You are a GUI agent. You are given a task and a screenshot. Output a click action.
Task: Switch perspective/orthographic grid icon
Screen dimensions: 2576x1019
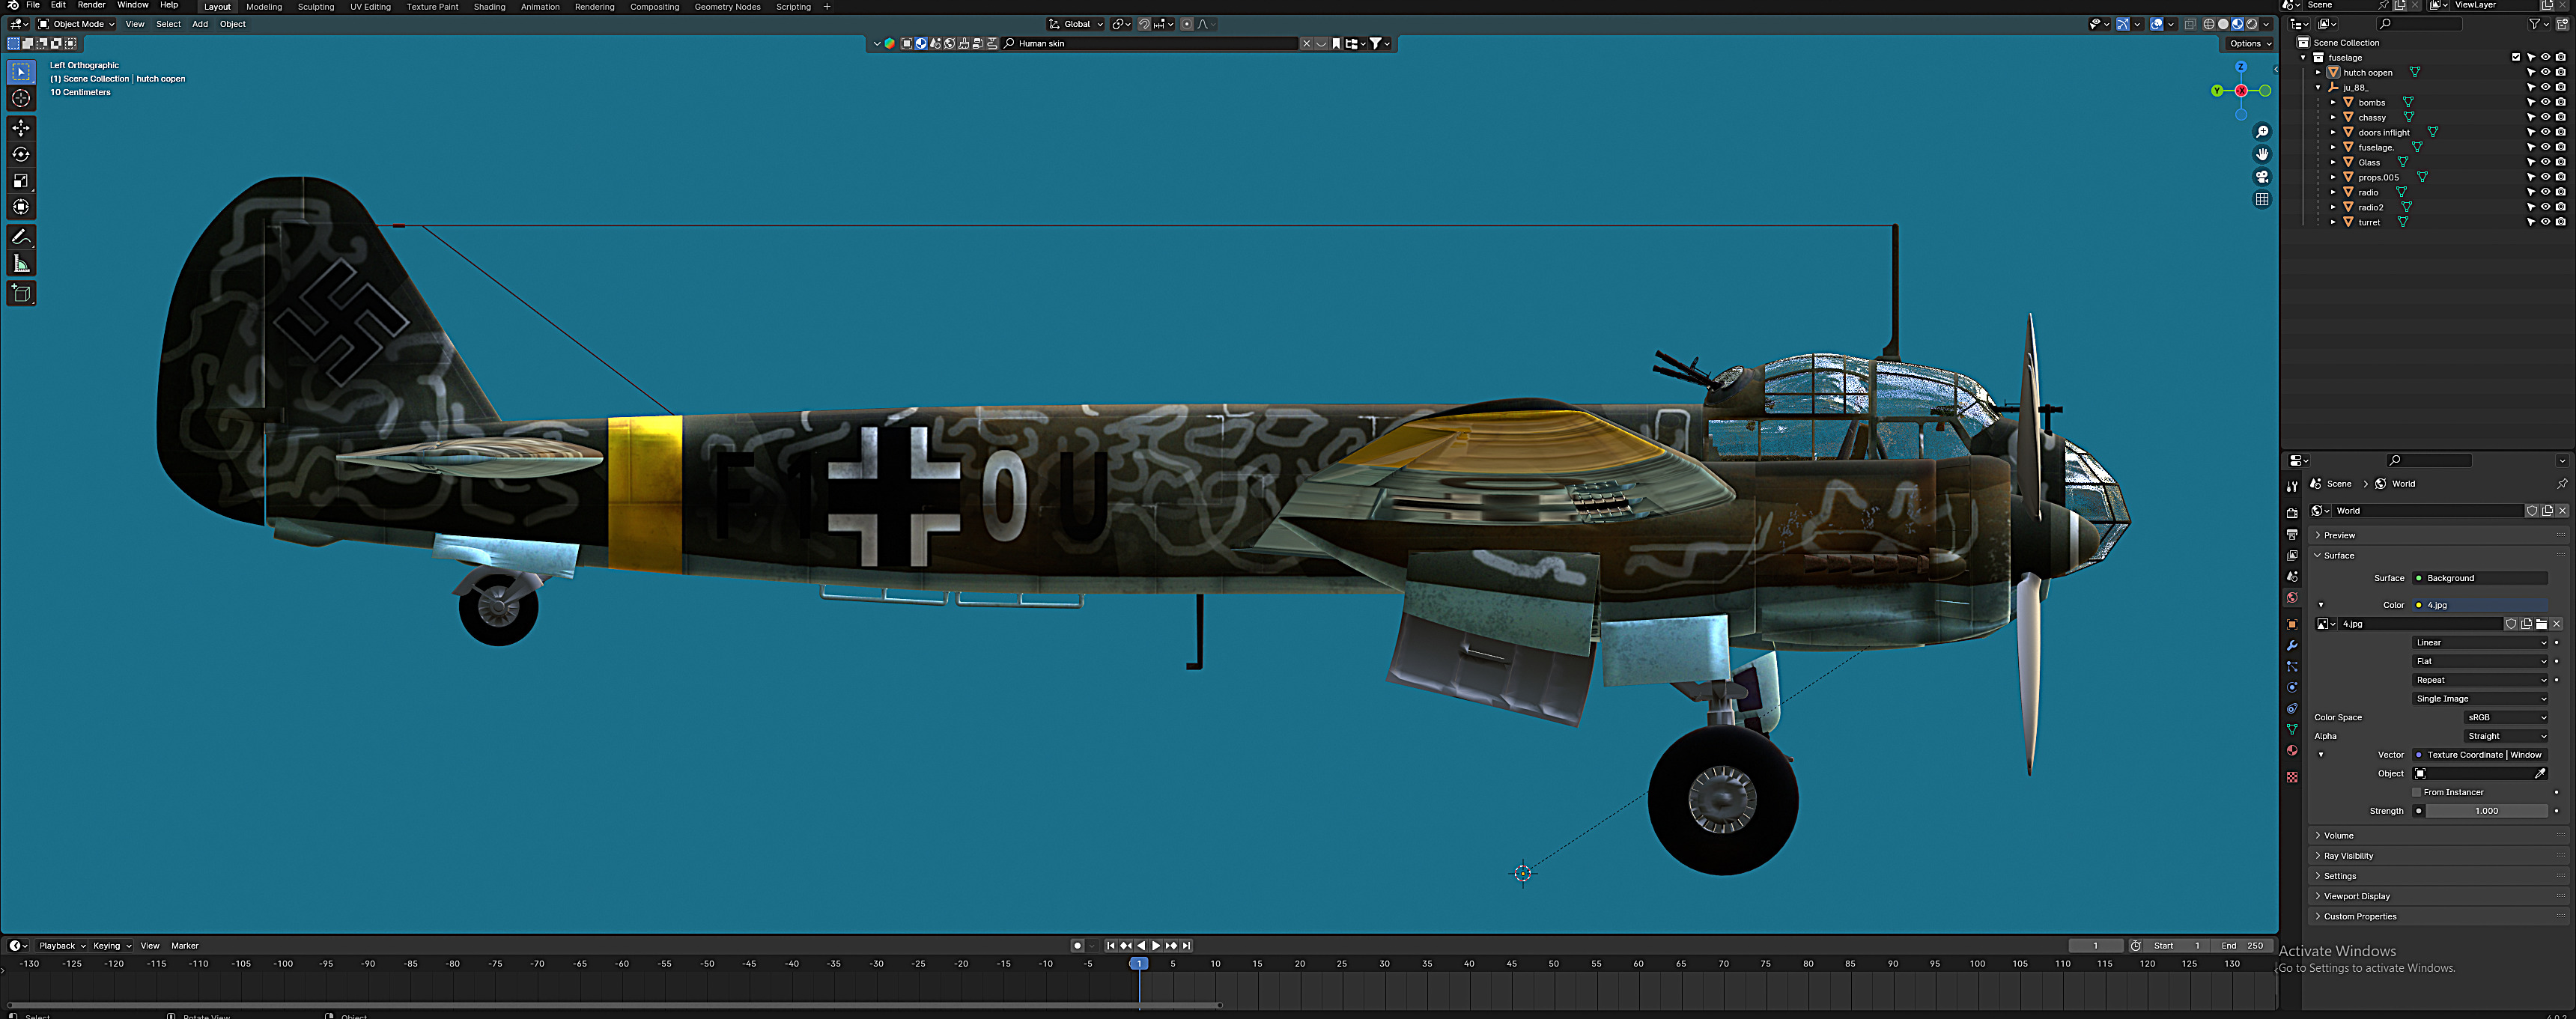pyautogui.click(x=2262, y=199)
